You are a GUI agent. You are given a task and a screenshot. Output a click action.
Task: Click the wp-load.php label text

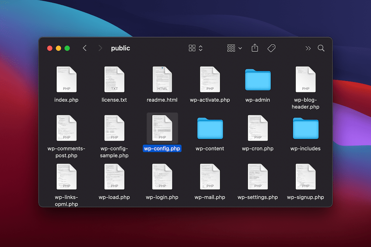(114, 197)
